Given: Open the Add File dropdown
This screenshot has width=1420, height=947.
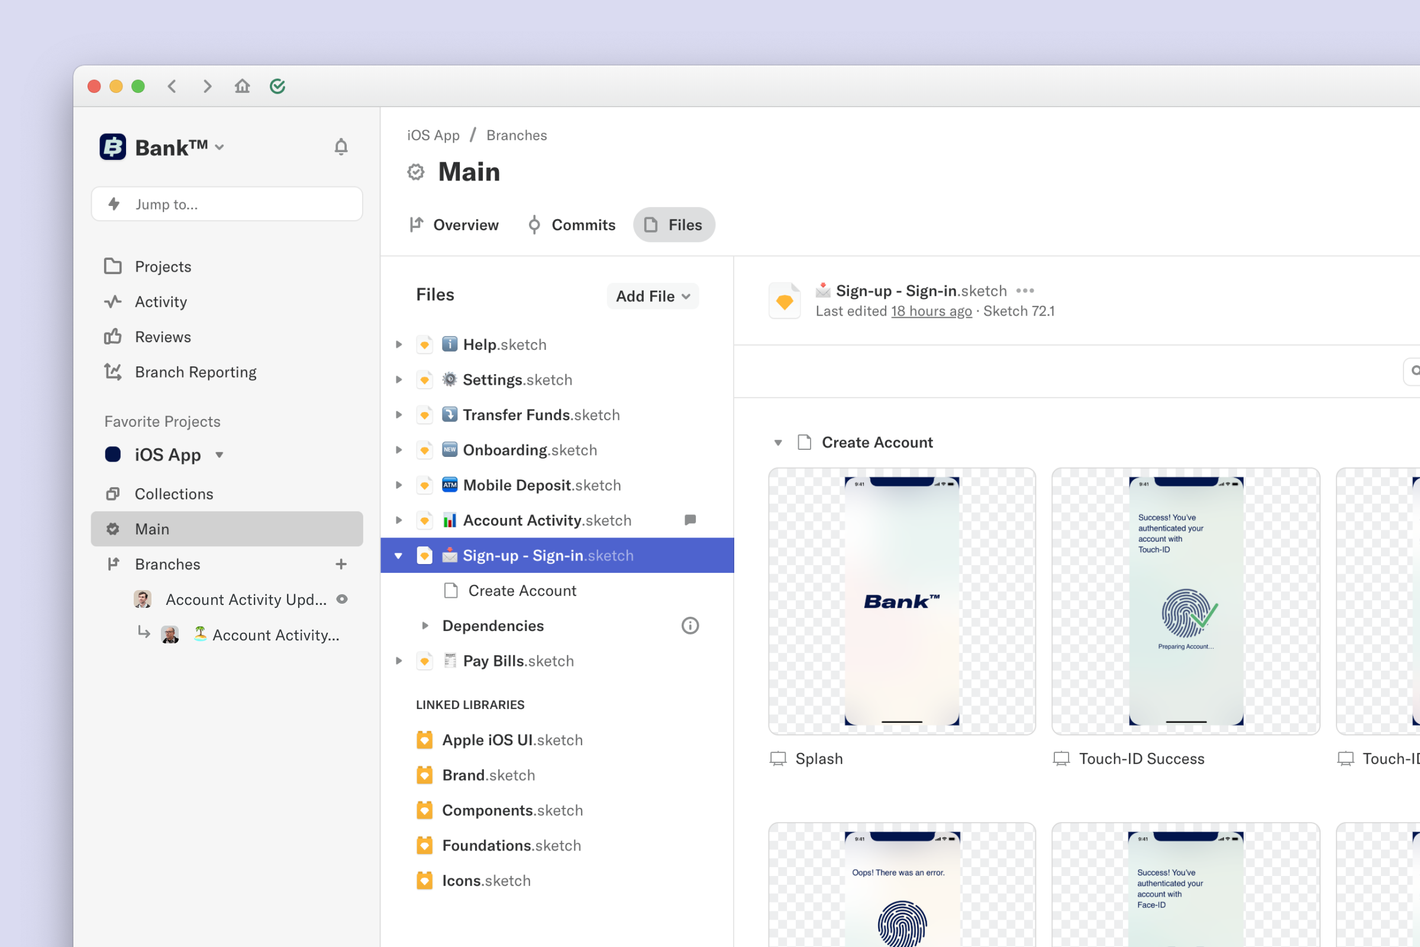Looking at the screenshot, I should pyautogui.click(x=653, y=296).
